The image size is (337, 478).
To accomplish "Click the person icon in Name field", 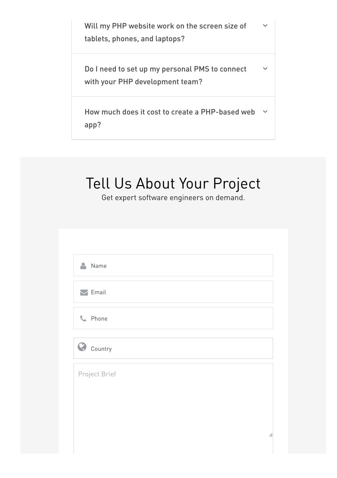I will click(83, 266).
